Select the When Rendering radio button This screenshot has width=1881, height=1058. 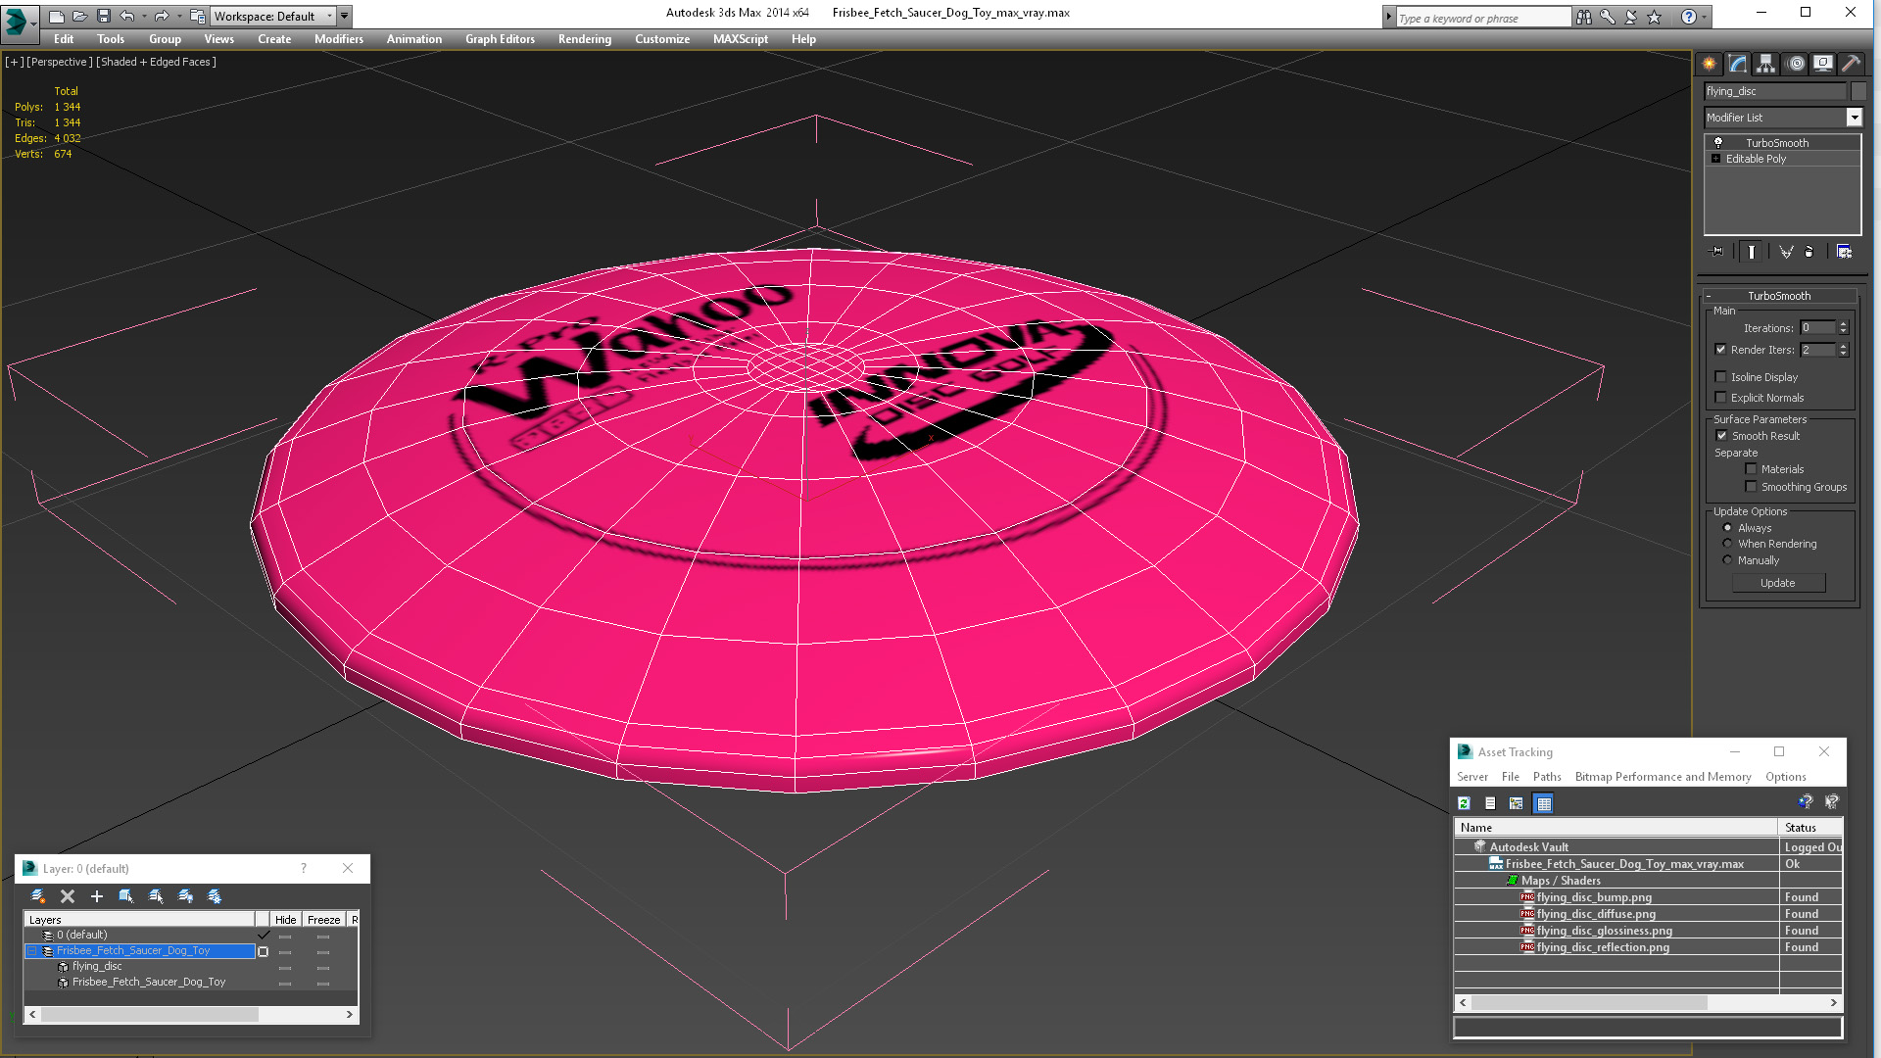pyautogui.click(x=1728, y=544)
